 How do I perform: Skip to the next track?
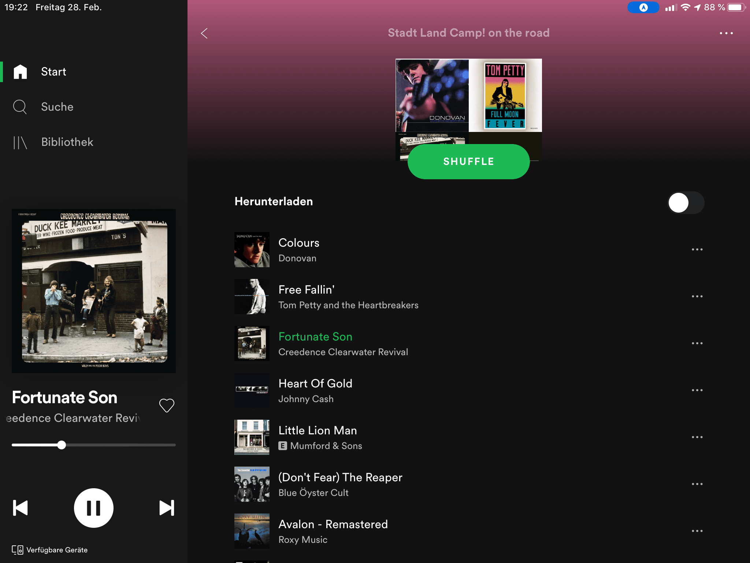[167, 508]
